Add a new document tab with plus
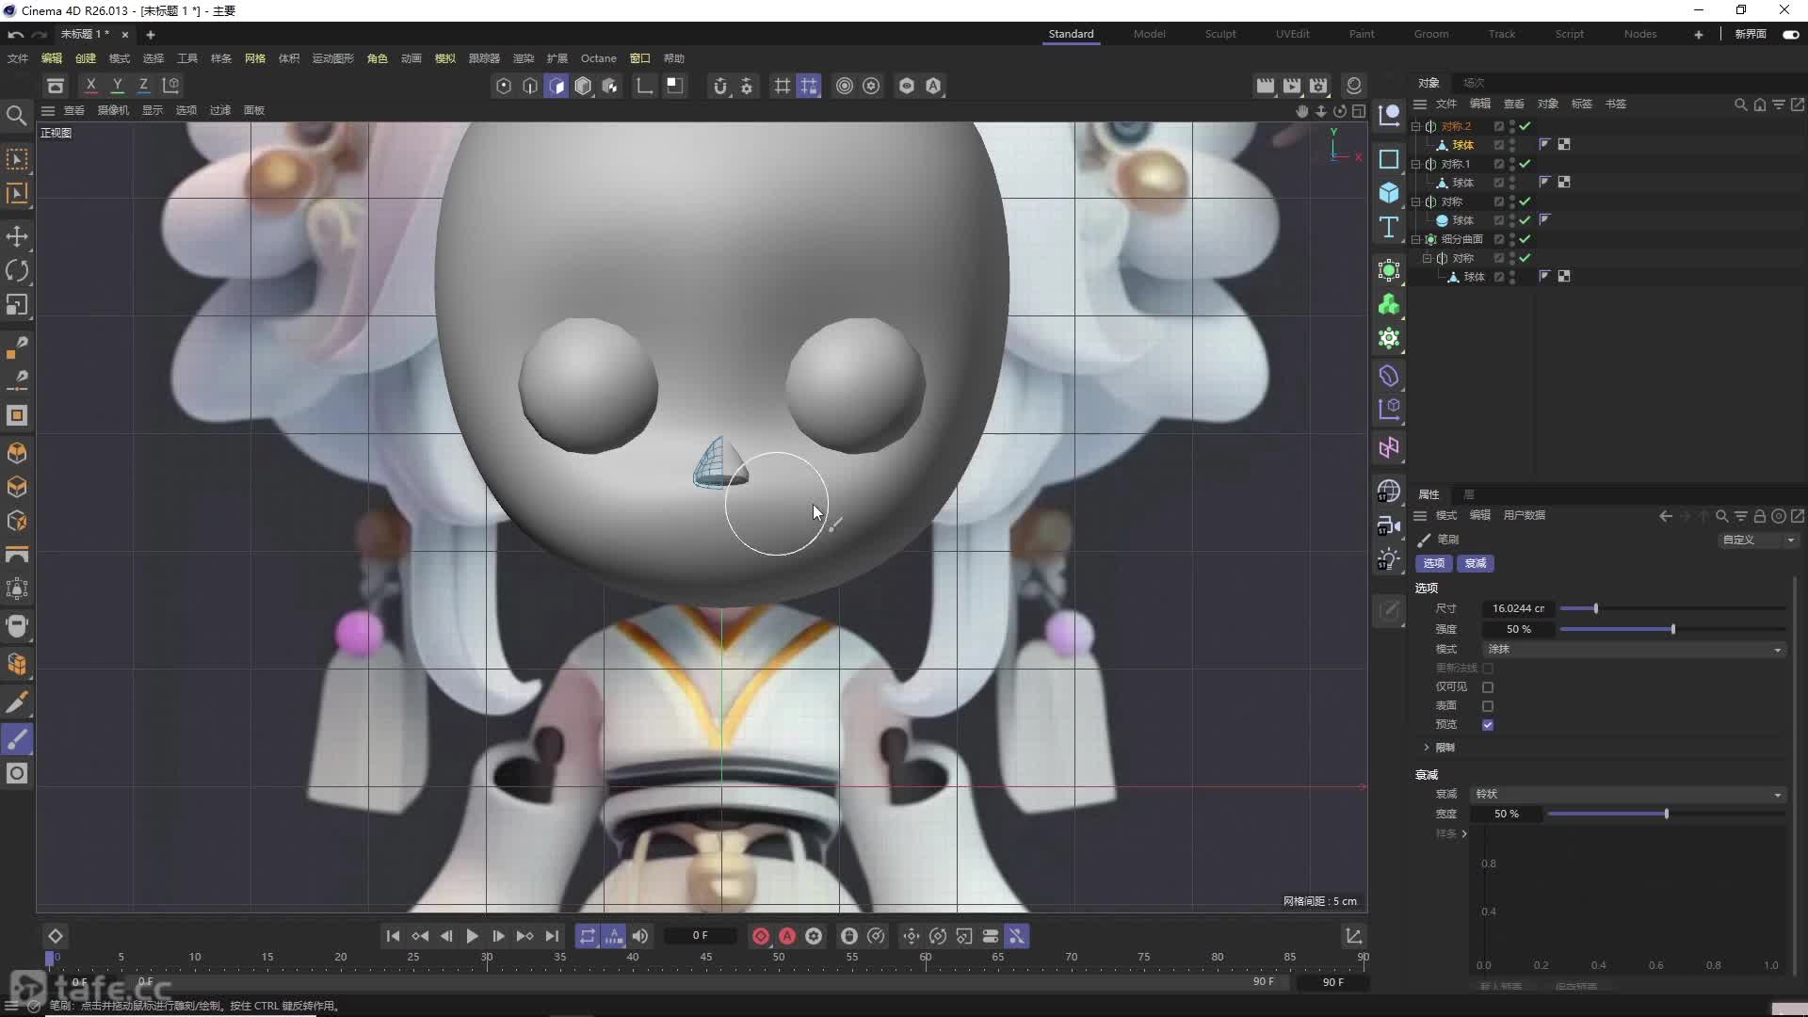This screenshot has height=1017, width=1808. pos(150,34)
